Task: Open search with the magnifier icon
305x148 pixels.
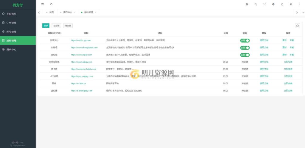Action: coord(256,4)
